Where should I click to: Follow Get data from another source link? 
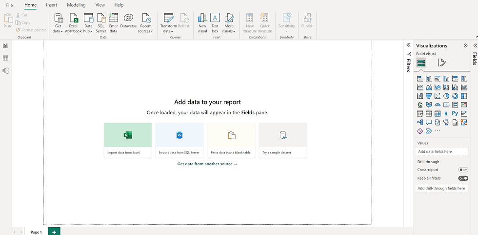pos(207,164)
